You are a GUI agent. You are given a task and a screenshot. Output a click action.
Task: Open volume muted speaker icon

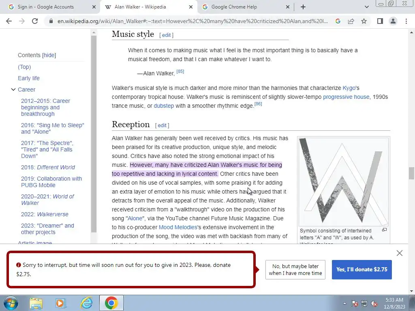coord(374,304)
